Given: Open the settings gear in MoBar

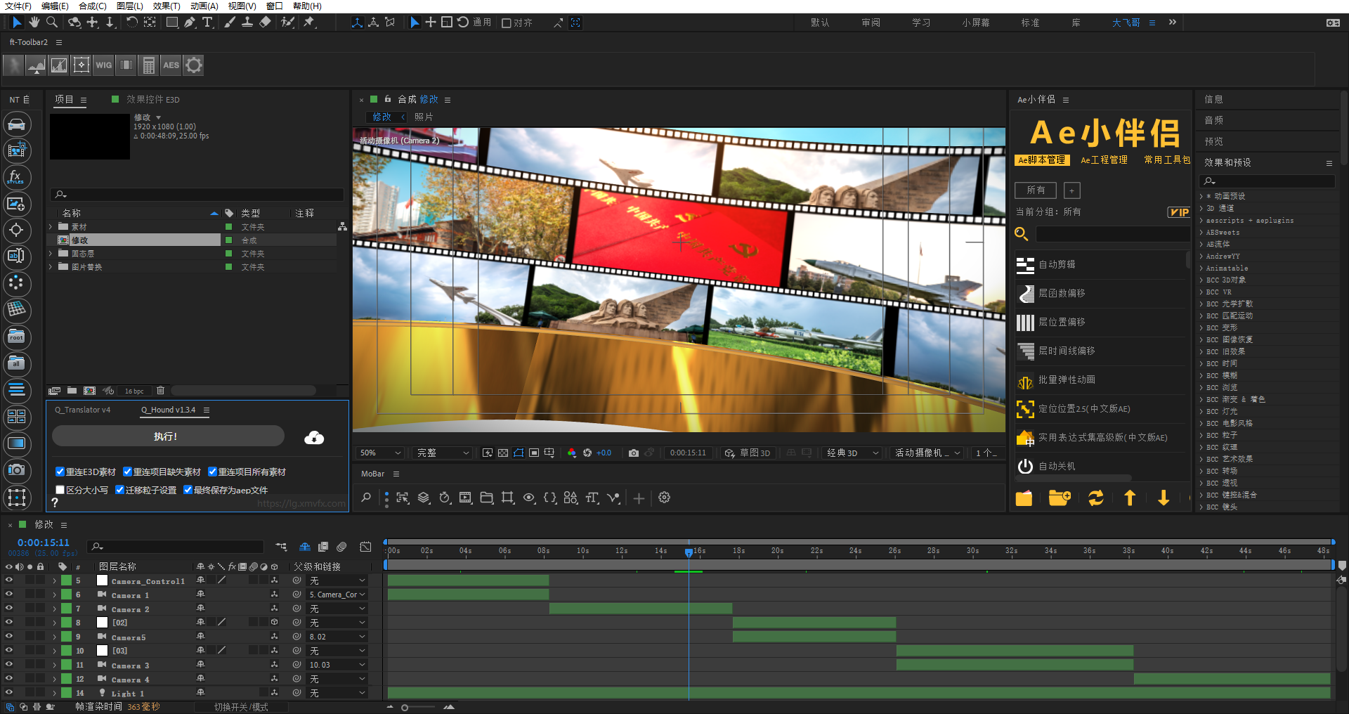Looking at the screenshot, I should [664, 498].
